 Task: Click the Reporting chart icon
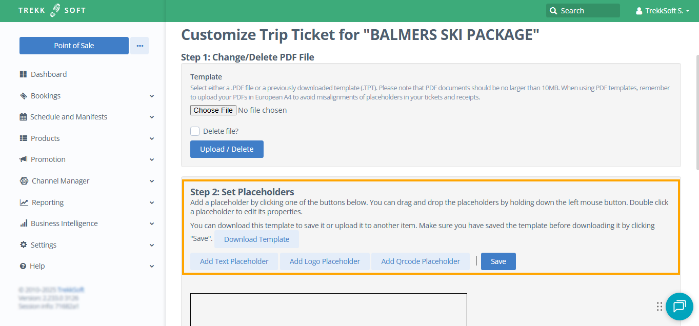(x=24, y=202)
